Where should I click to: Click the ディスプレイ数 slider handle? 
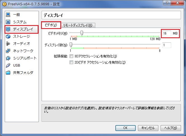click(x=71, y=45)
